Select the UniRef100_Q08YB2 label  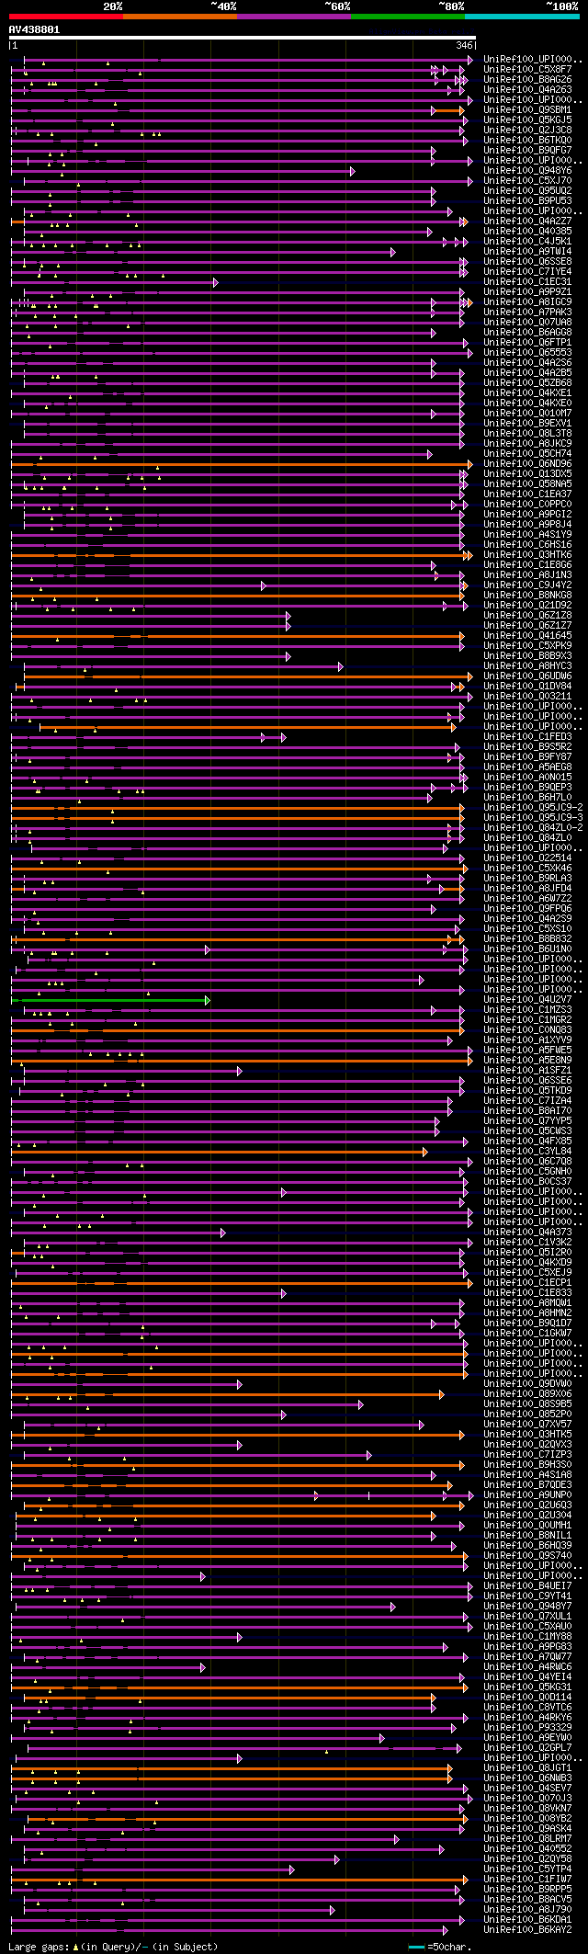527,1818
